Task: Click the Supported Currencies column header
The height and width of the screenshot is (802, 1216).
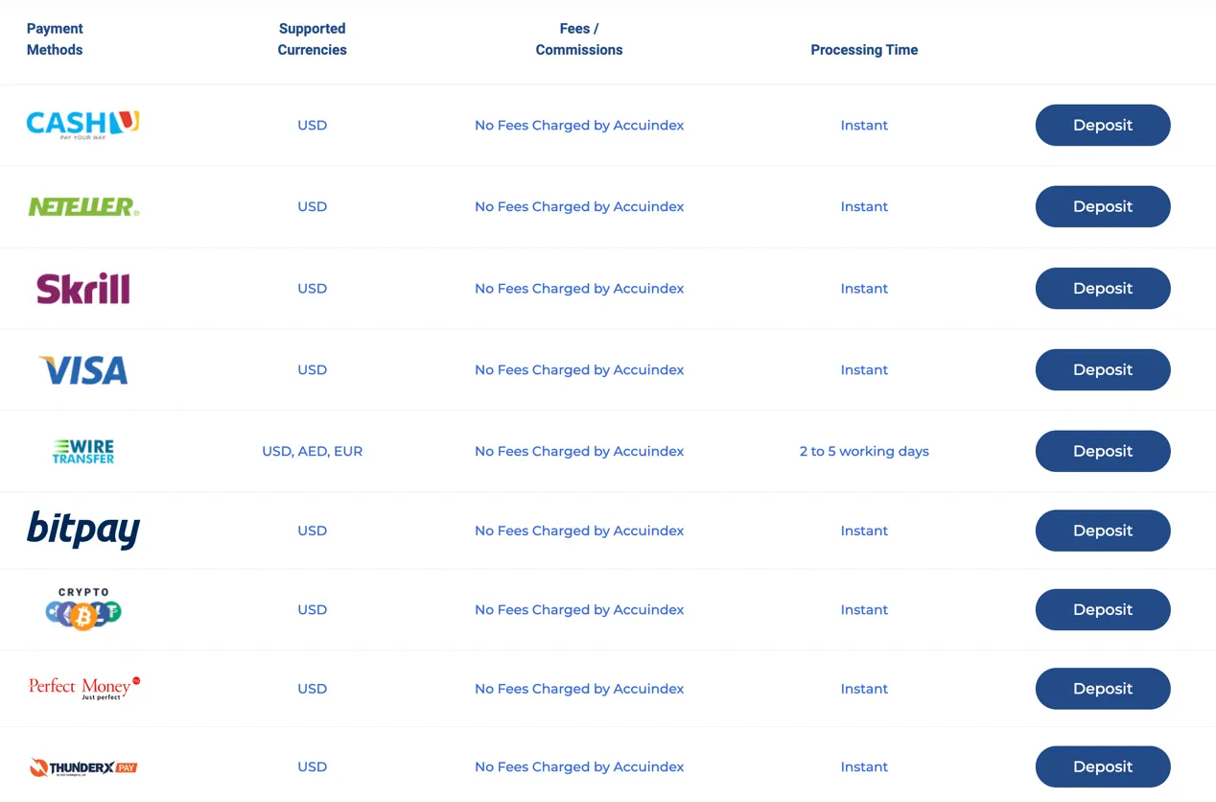Action: coord(312,39)
